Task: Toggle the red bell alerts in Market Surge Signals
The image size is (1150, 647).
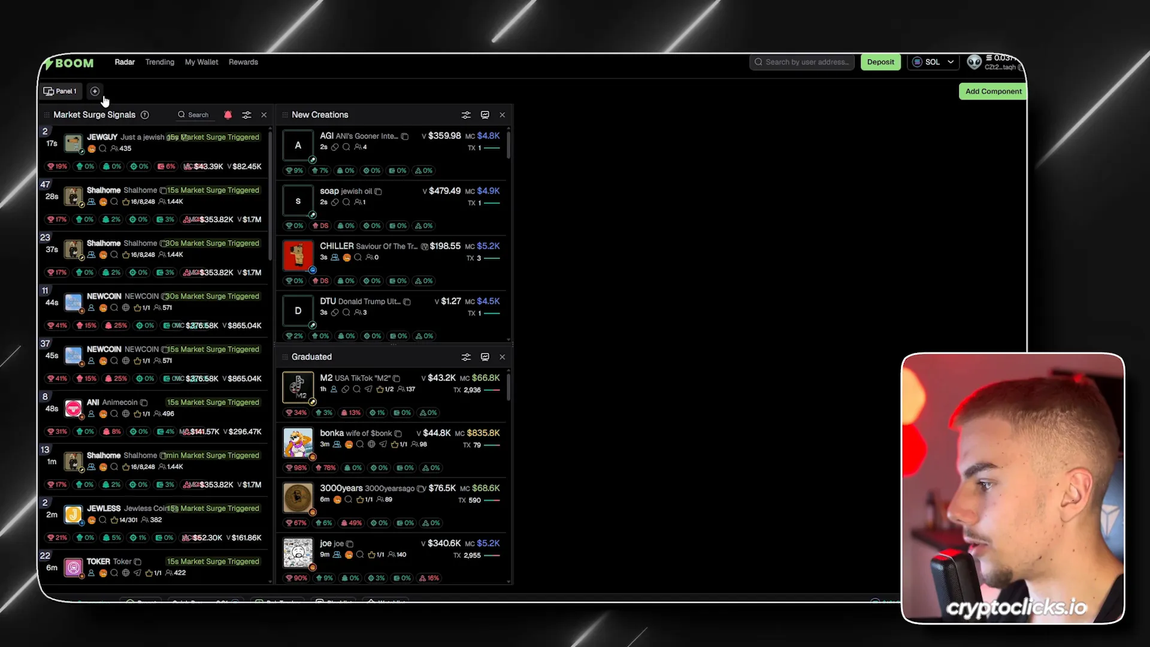Action: pyautogui.click(x=228, y=115)
